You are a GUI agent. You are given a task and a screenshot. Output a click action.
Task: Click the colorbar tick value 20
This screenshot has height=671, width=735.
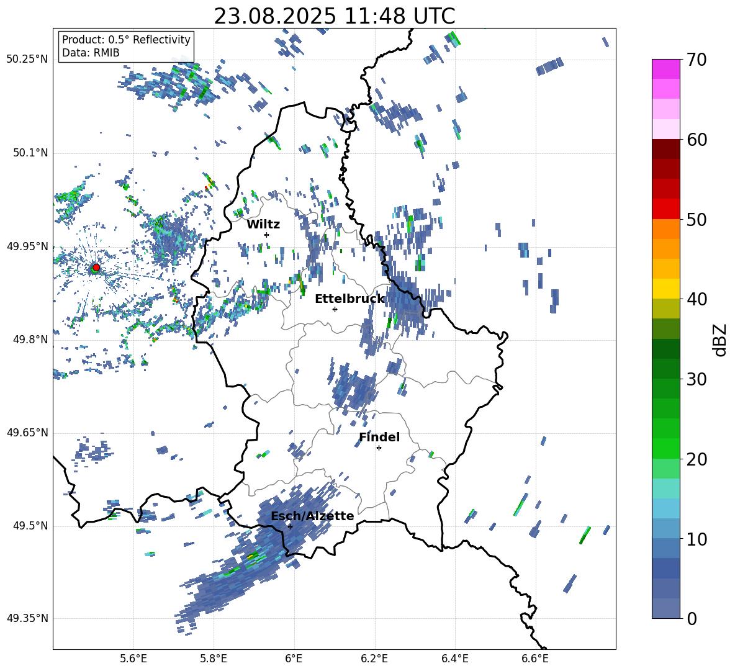(x=697, y=459)
